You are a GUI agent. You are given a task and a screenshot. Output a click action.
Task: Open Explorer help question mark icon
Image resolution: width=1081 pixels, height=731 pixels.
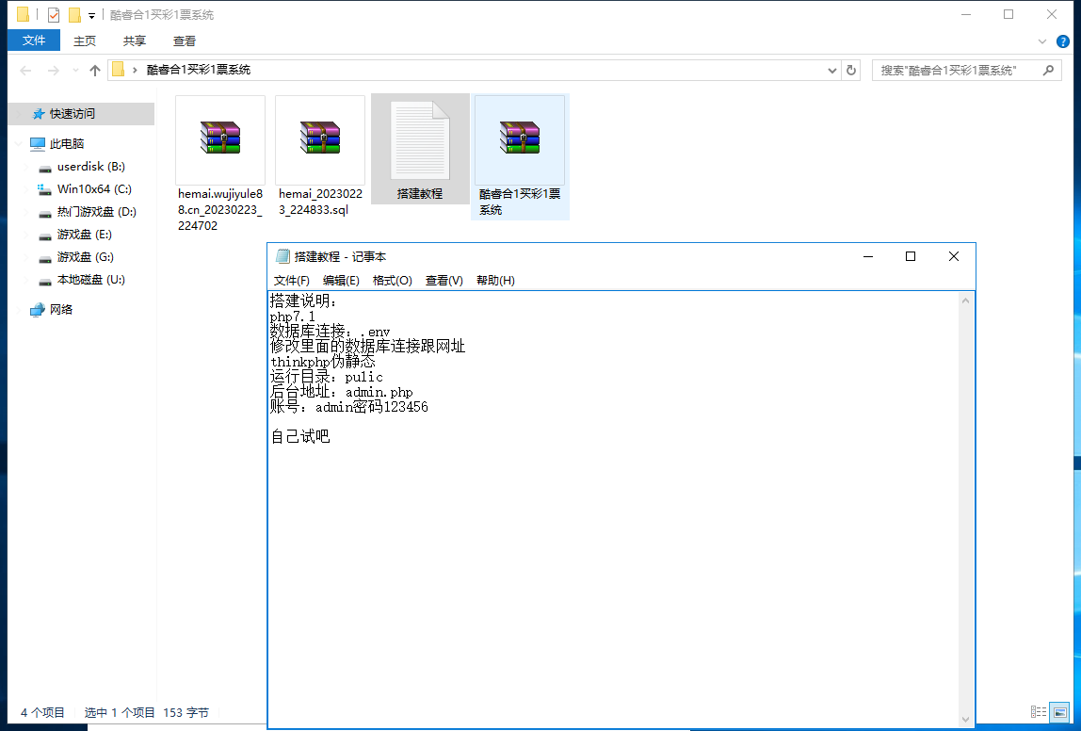point(1063,41)
